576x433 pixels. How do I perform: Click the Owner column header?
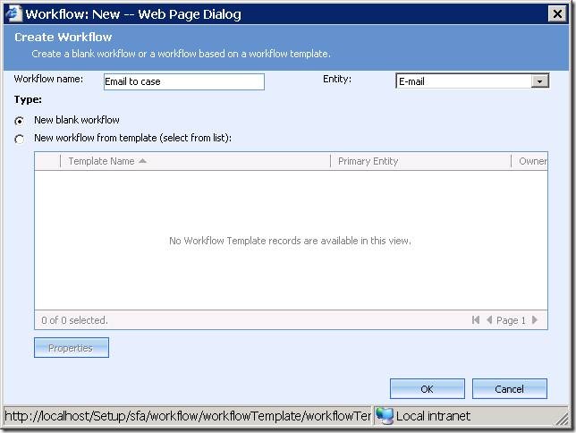(x=532, y=161)
